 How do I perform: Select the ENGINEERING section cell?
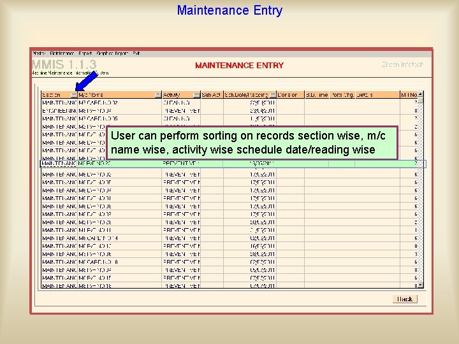pyautogui.click(x=59, y=111)
